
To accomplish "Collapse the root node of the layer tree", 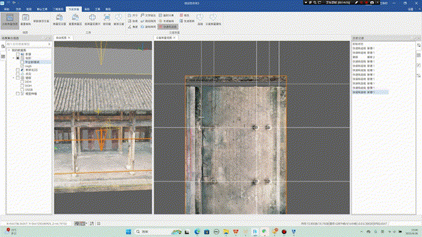I will 9,50.
